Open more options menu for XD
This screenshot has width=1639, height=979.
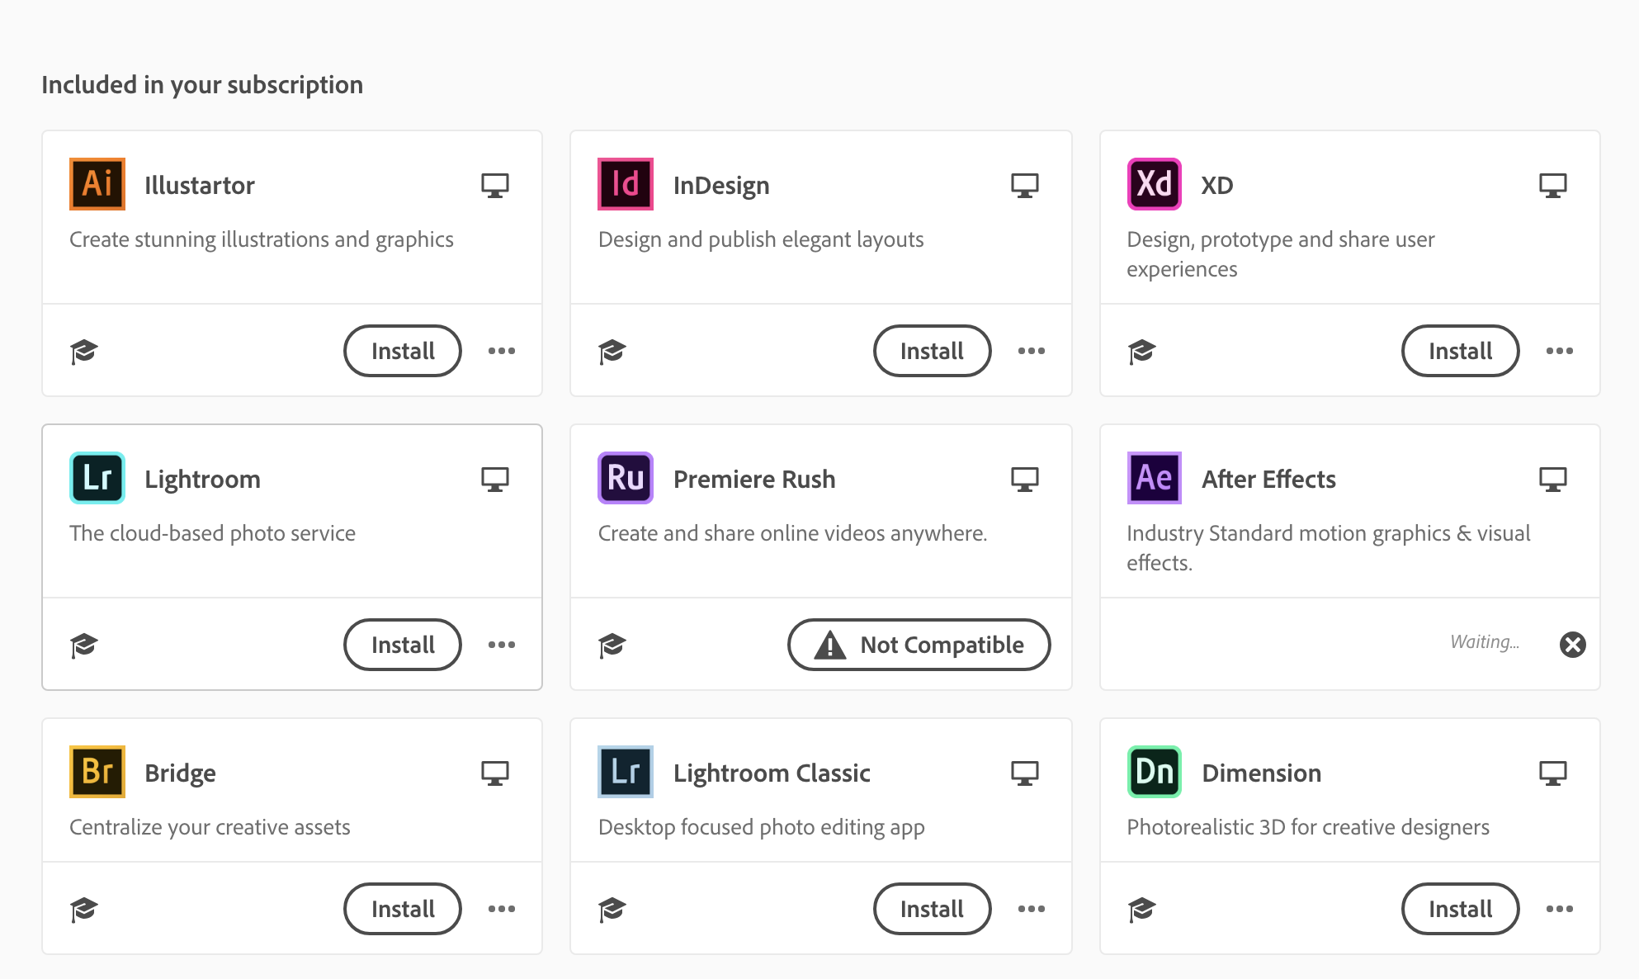(1559, 351)
